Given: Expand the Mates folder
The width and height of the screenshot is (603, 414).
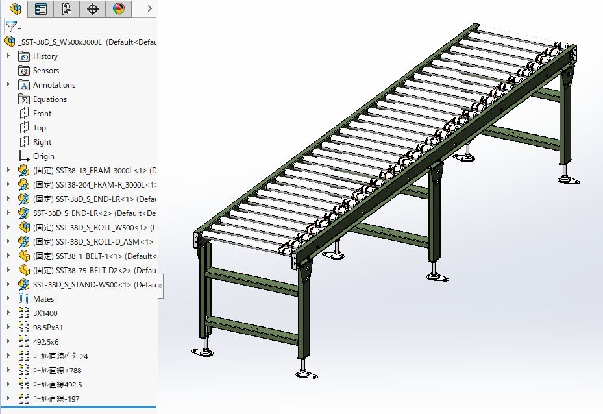Looking at the screenshot, I should pyautogui.click(x=8, y=298).
